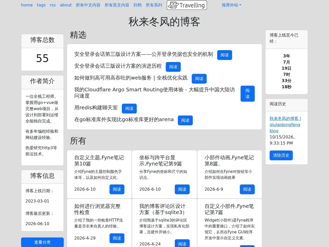Click the 作者简介 panel heading

click(42, 81)
